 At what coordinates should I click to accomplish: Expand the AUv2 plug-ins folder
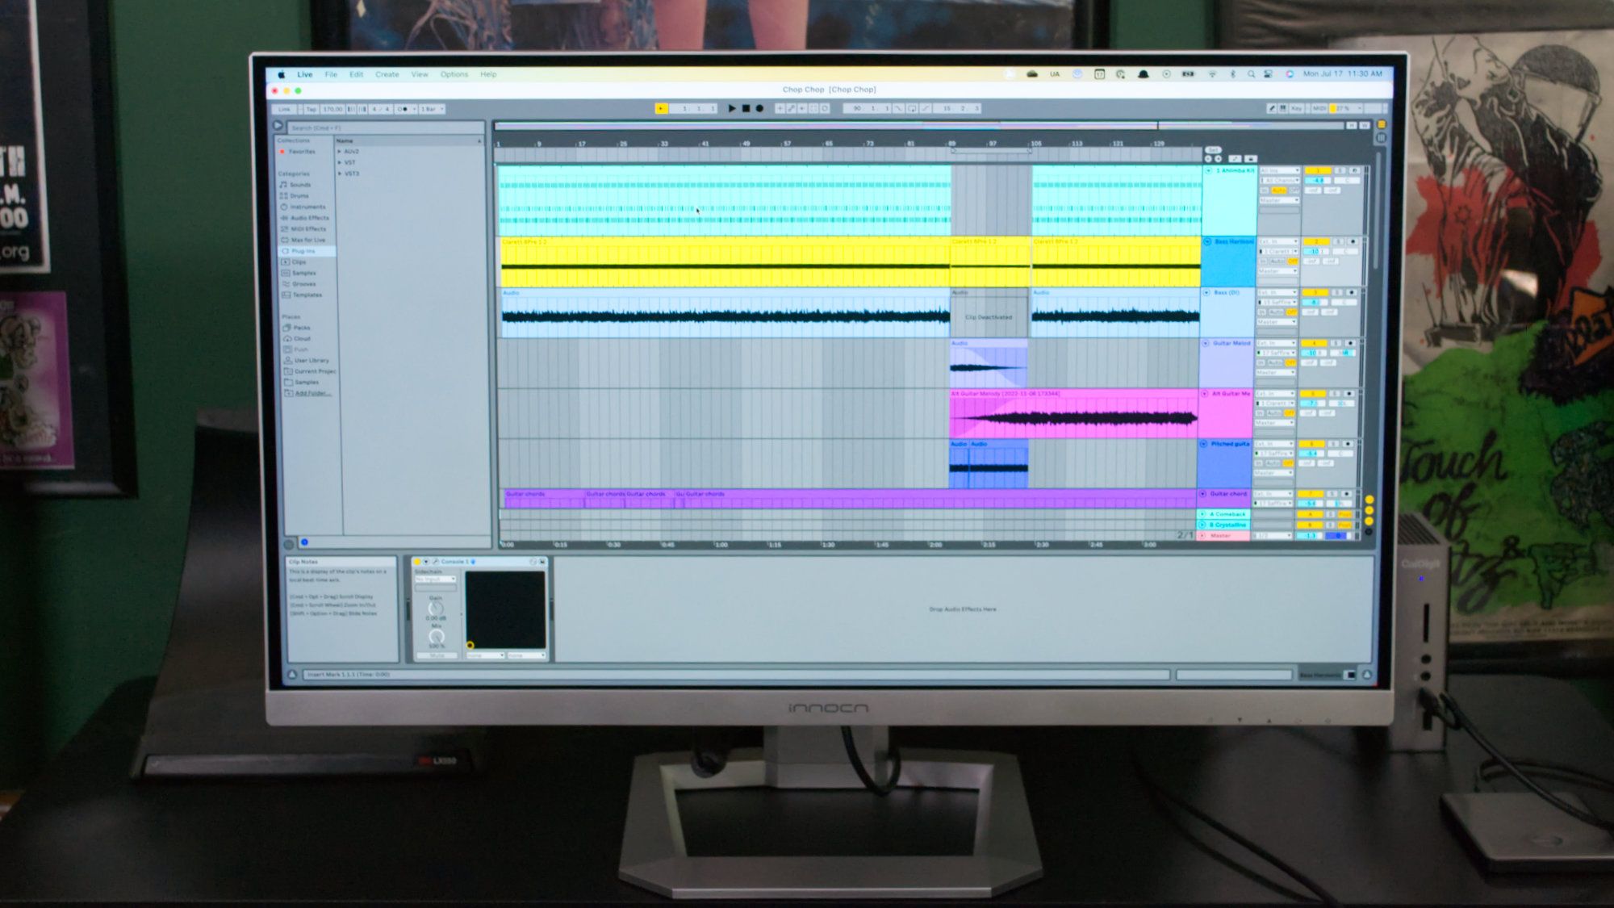[x=340, y=152]
